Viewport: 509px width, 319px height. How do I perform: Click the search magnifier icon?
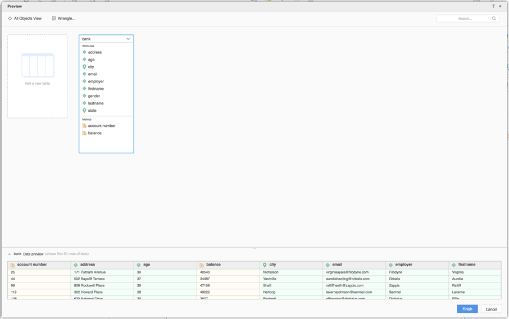[494, 19]
